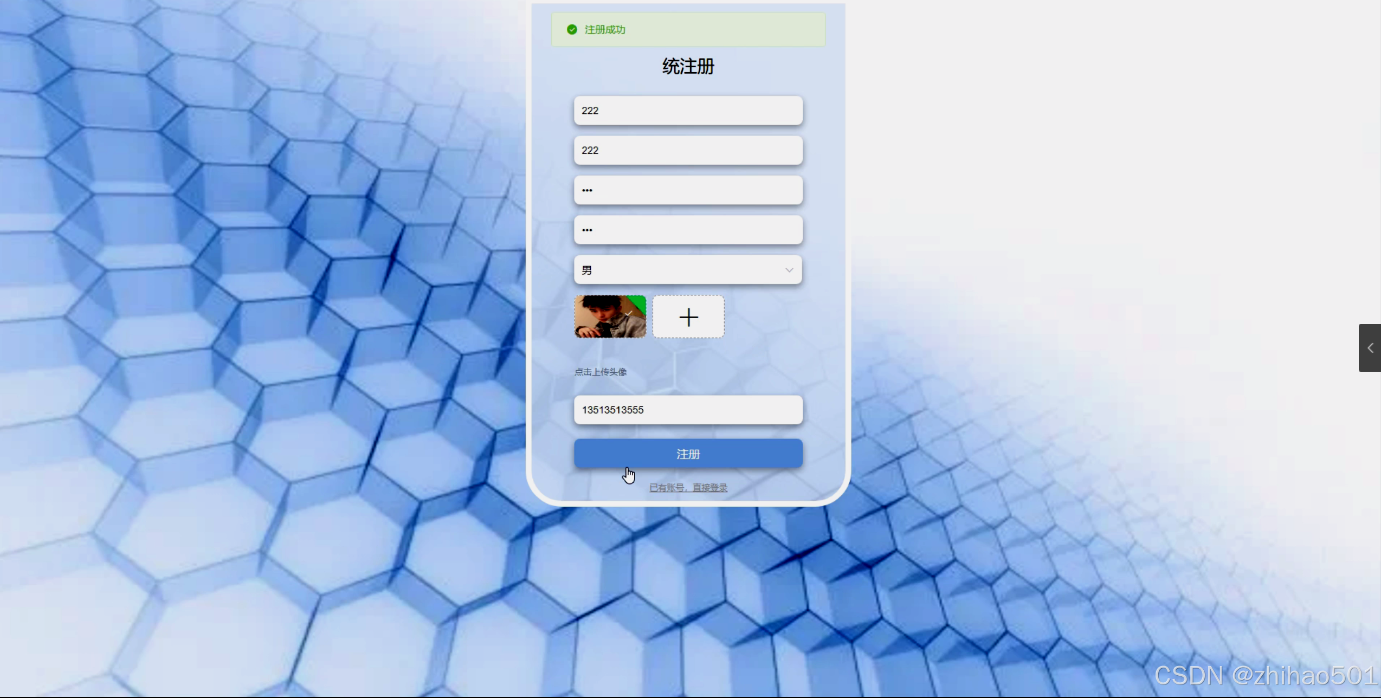Click the plus icon to upload avatar
Screen dimensions: 1381x698
tap(688, 317)
